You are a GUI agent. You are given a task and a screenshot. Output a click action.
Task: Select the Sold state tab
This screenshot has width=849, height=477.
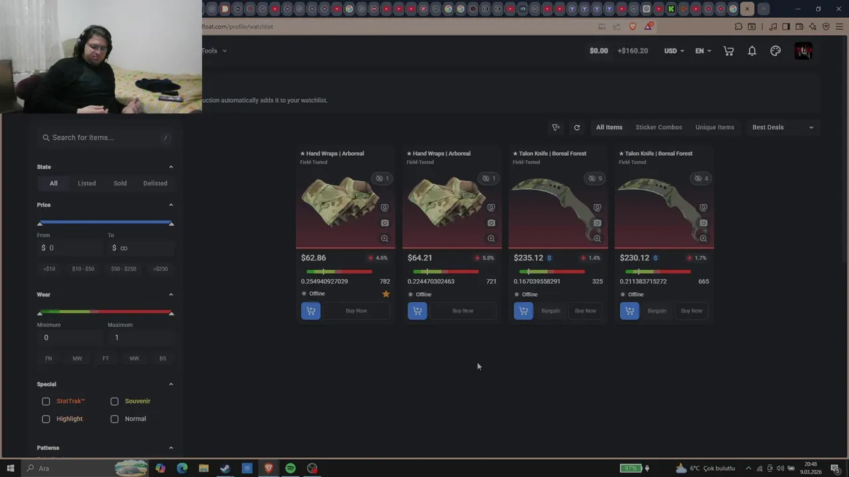click(x=120, y=184)
